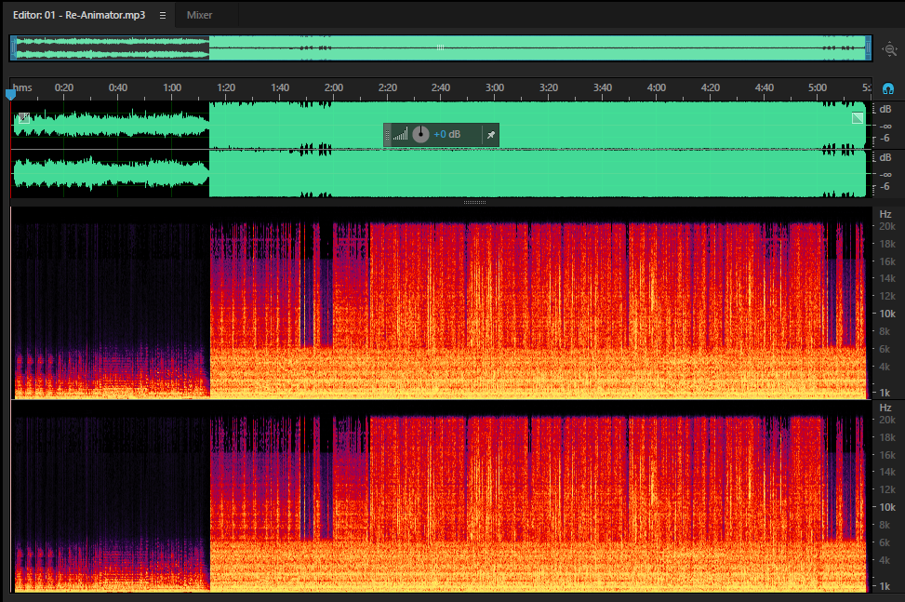Click the zoom out full magnifier icon
The width and height of the screenshot is (905, 602).
tap(890, 49)
